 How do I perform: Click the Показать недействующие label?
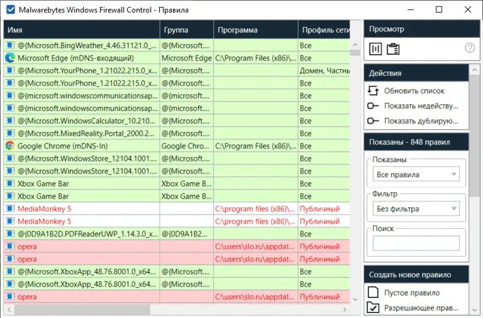tap(421, 106)
